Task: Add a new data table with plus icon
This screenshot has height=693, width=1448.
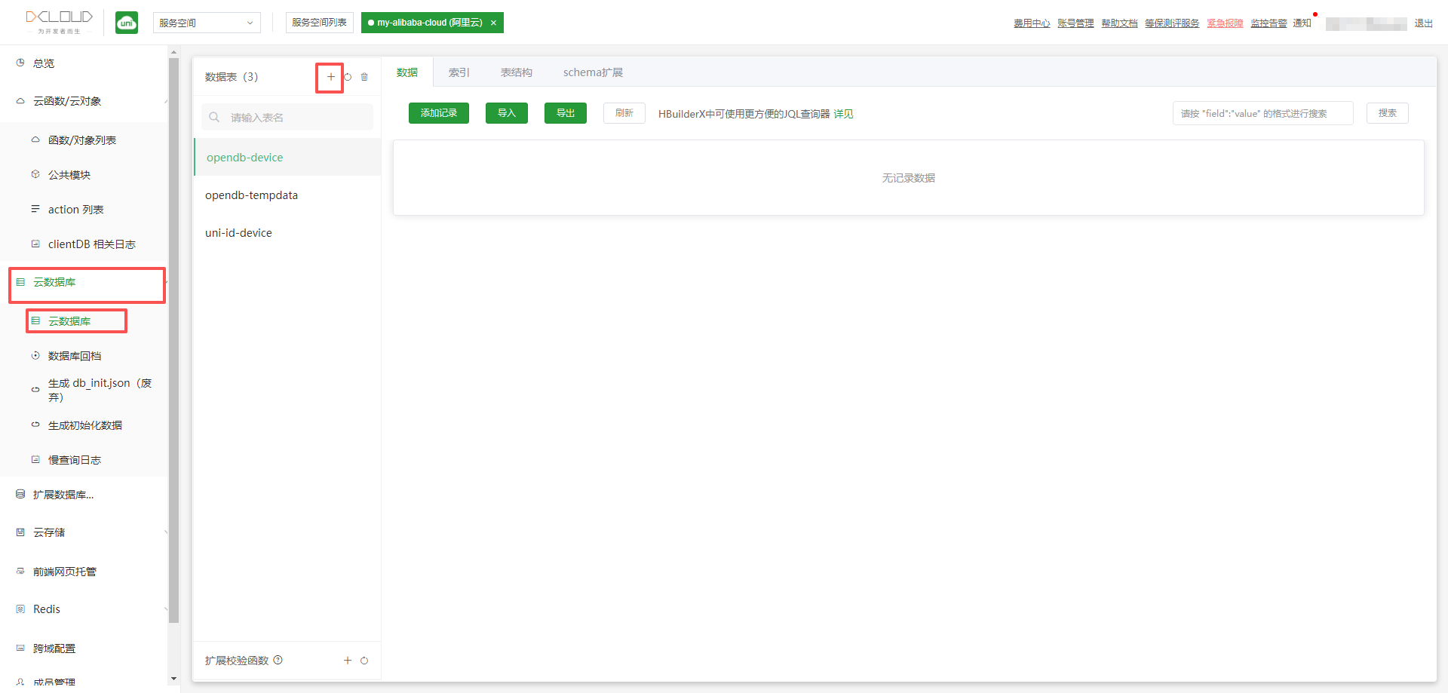Action: [330, 77]
